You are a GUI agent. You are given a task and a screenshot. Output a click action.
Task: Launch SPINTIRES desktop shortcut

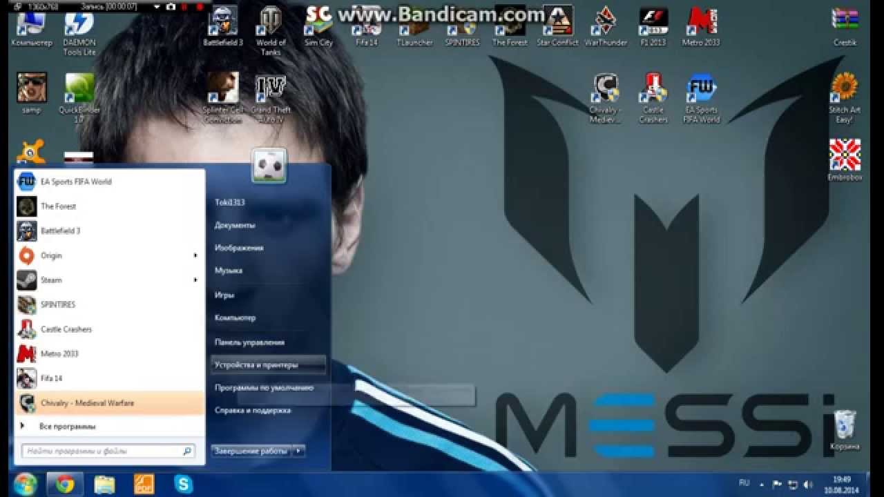coord(462,26)
